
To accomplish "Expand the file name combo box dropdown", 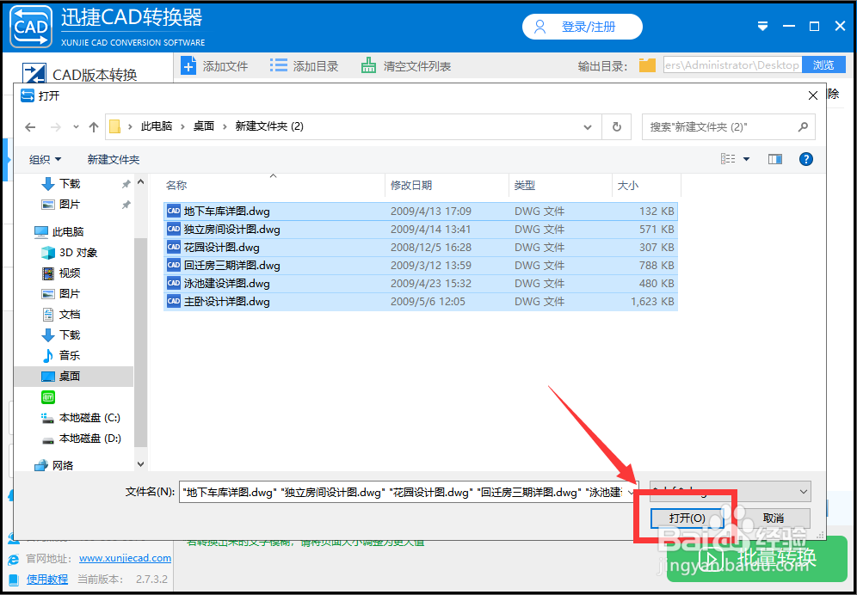I will [x=632, y=492].
